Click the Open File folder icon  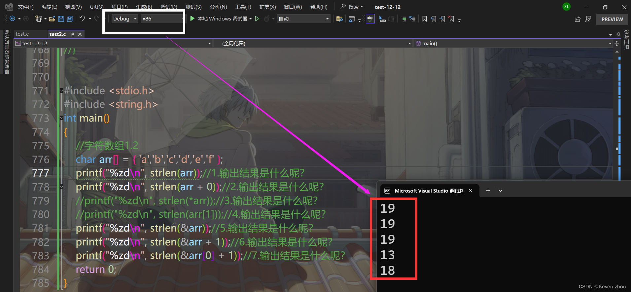(52, 19)
